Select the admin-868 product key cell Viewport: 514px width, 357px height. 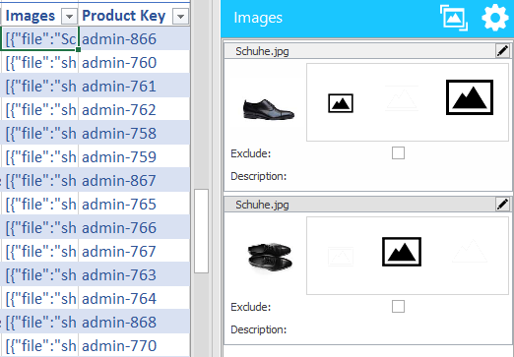point(134,323)
